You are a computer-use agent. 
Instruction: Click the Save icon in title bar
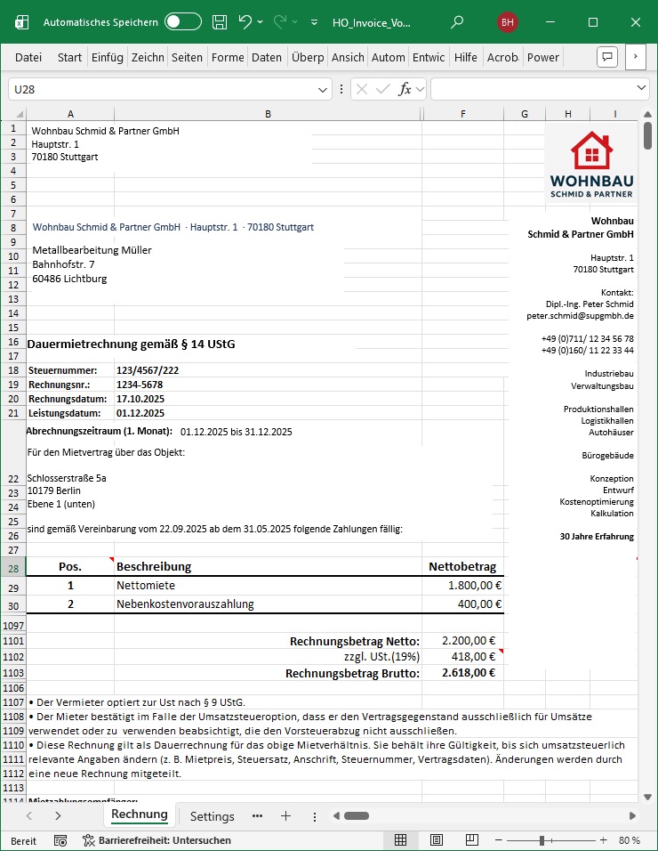pyautogui.click(x=220, y=21)
